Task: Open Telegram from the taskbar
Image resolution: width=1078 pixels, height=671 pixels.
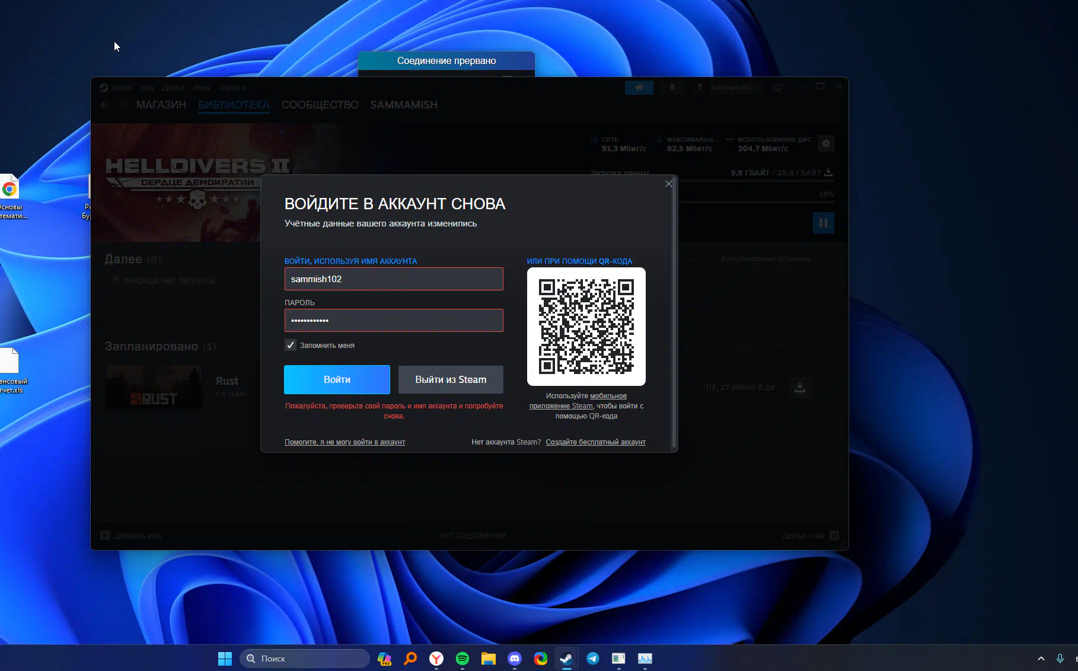Action: [593, 659]
